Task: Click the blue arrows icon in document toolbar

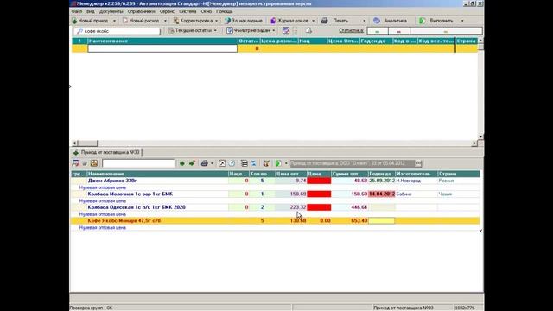Action: (x=253, y=163)
